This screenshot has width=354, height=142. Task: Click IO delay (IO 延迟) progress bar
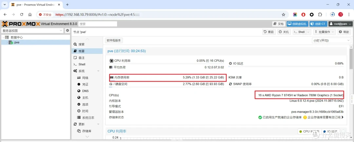[286, 67]
